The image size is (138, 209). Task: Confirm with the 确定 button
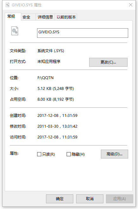pyautogui.click(x=60, y=199)
